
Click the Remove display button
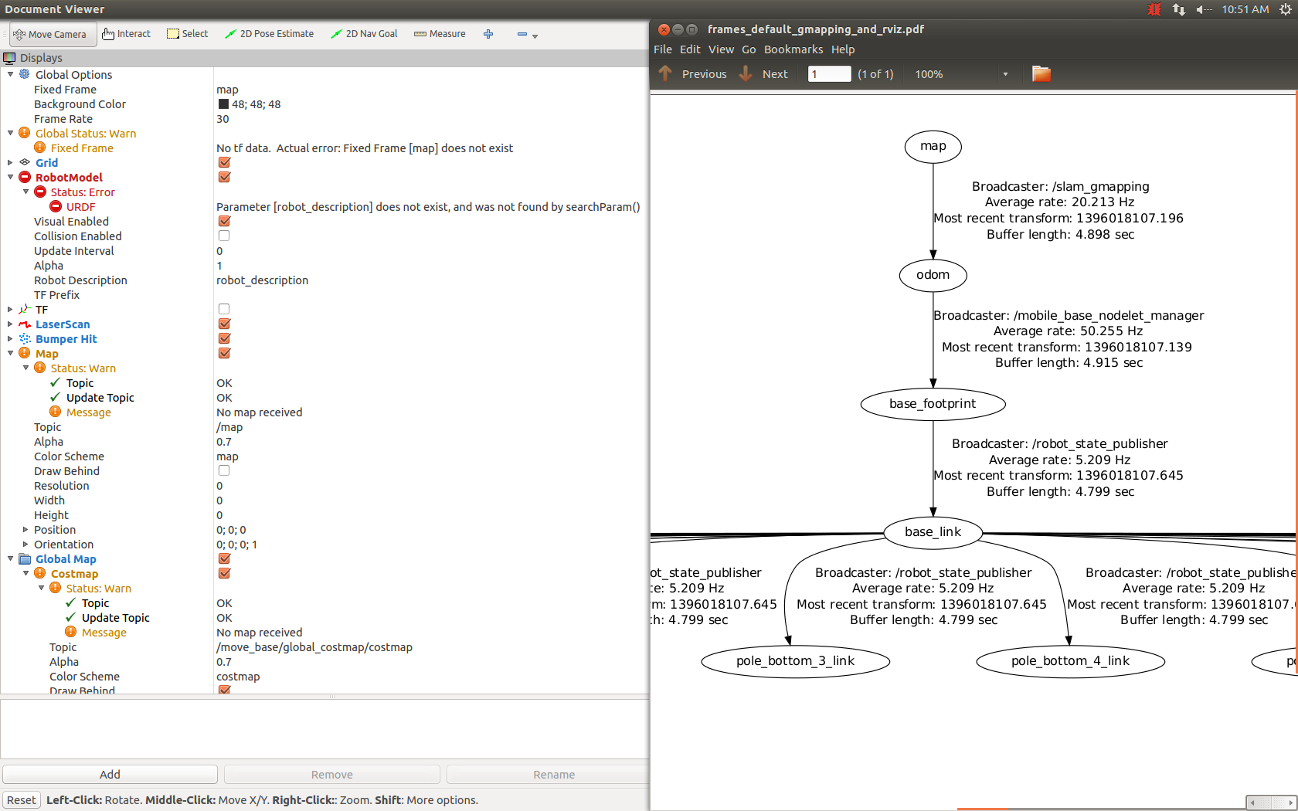coord(332,775)
